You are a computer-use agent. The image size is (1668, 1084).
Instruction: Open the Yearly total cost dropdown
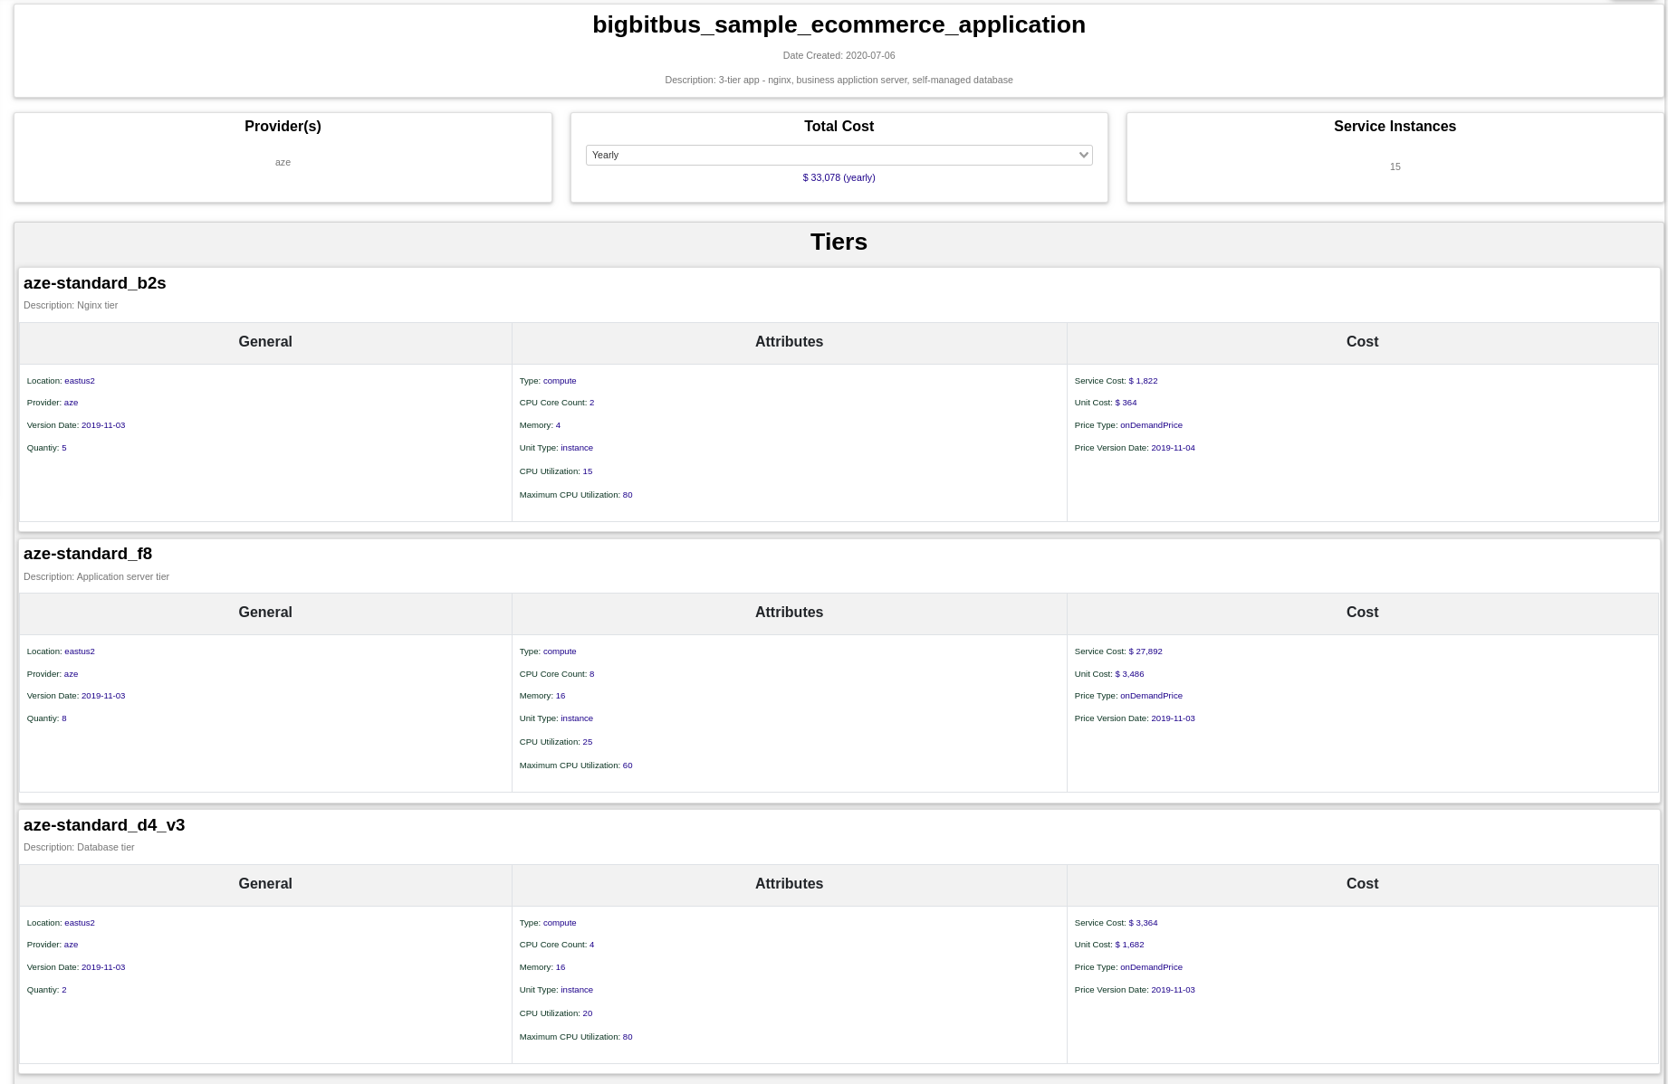point(839,155)
